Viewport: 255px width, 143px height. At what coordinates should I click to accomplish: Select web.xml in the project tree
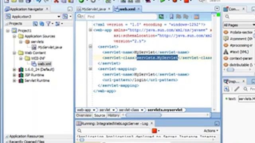point(44,64)
